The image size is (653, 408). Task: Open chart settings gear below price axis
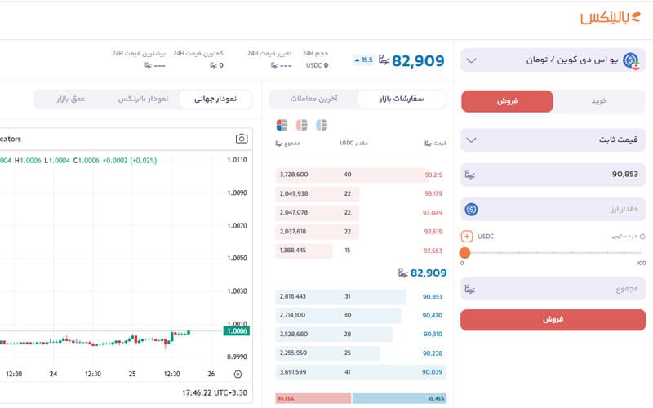238,375
